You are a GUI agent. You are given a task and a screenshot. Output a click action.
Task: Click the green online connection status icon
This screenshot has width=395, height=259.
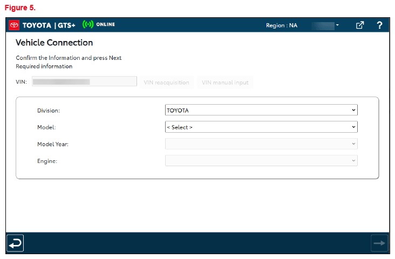click(88, 24)
